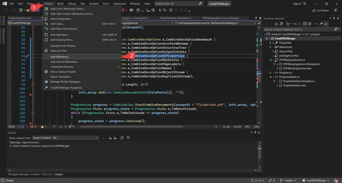Click View Code icon in Solution Explorer
The height and width of the screenshot is (183, 342).
[316, 24]
